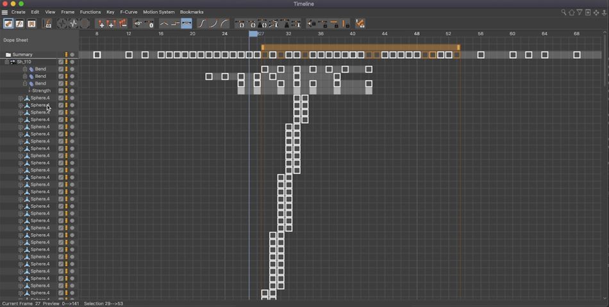Switch to Motion mode icon

[31, 24]
